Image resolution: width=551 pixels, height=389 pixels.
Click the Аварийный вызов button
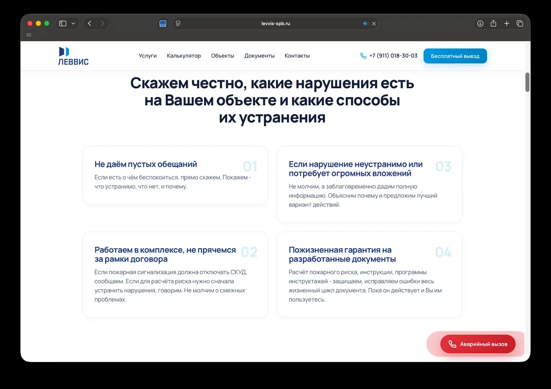(478, 344)
